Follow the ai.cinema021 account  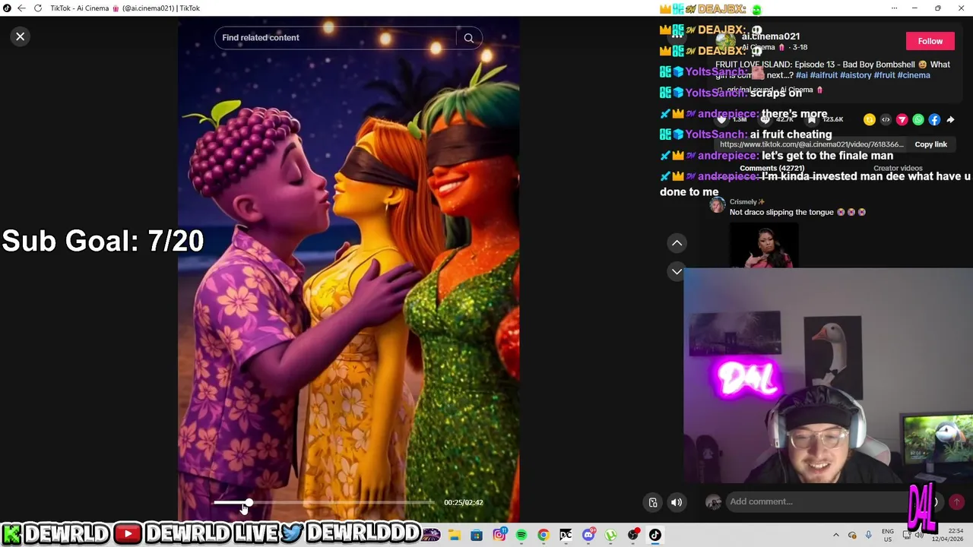click(930, 41)
